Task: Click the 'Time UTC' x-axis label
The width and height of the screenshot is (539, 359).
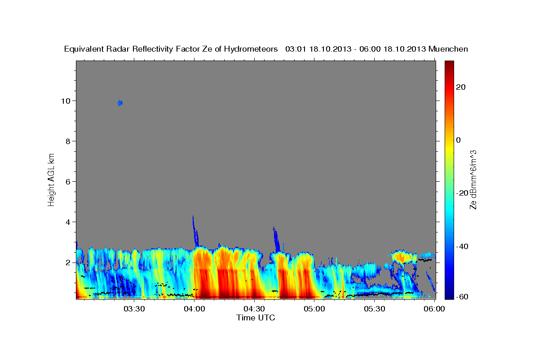Action: [256, 318]
